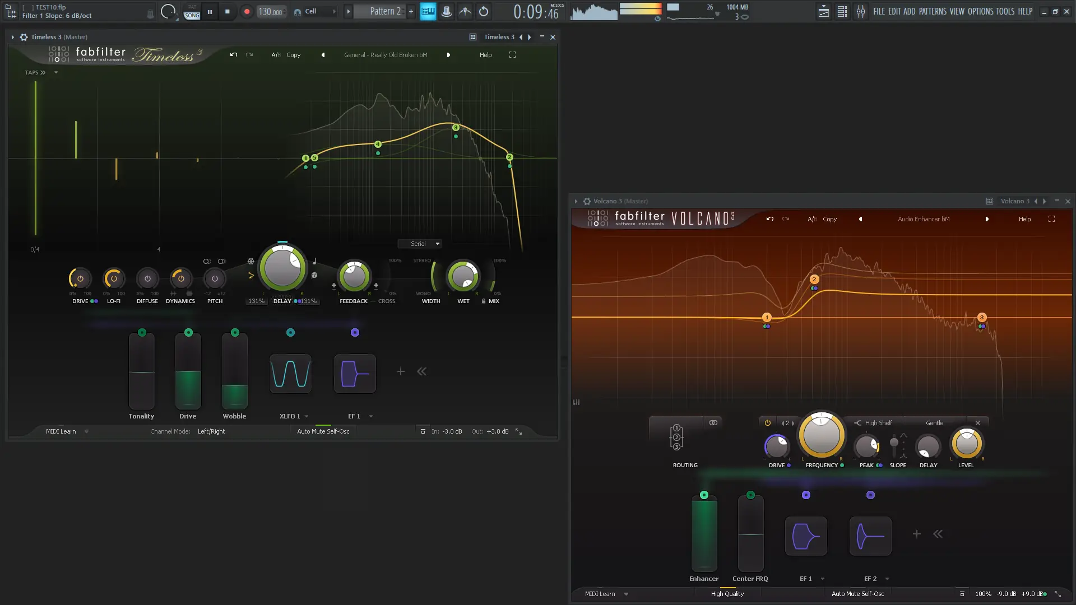Click the Timeless delay freeze snowflake icon
The width and height of the screenshot is (1076, 605).
pyautogui.click(x=251, y=262)
